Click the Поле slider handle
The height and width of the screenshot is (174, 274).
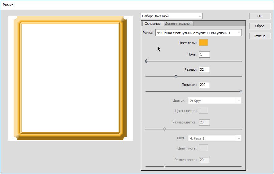click(x=146, y=61)
